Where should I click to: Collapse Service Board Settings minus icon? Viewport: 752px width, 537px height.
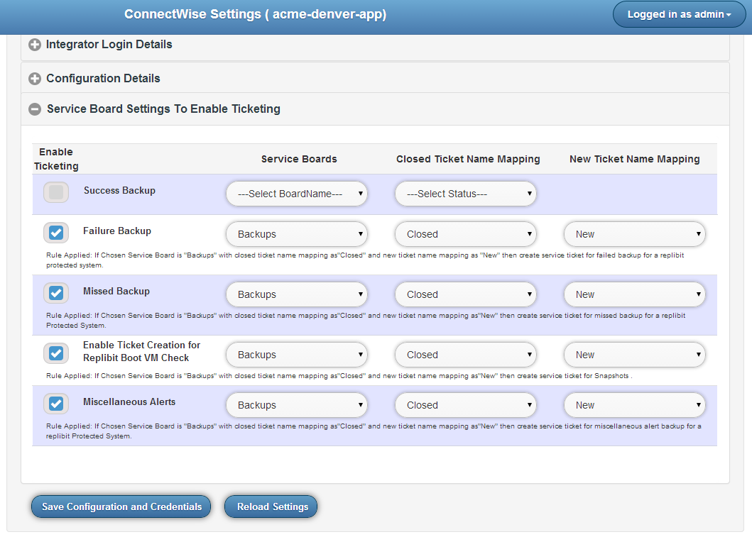(x=35, y=109)
